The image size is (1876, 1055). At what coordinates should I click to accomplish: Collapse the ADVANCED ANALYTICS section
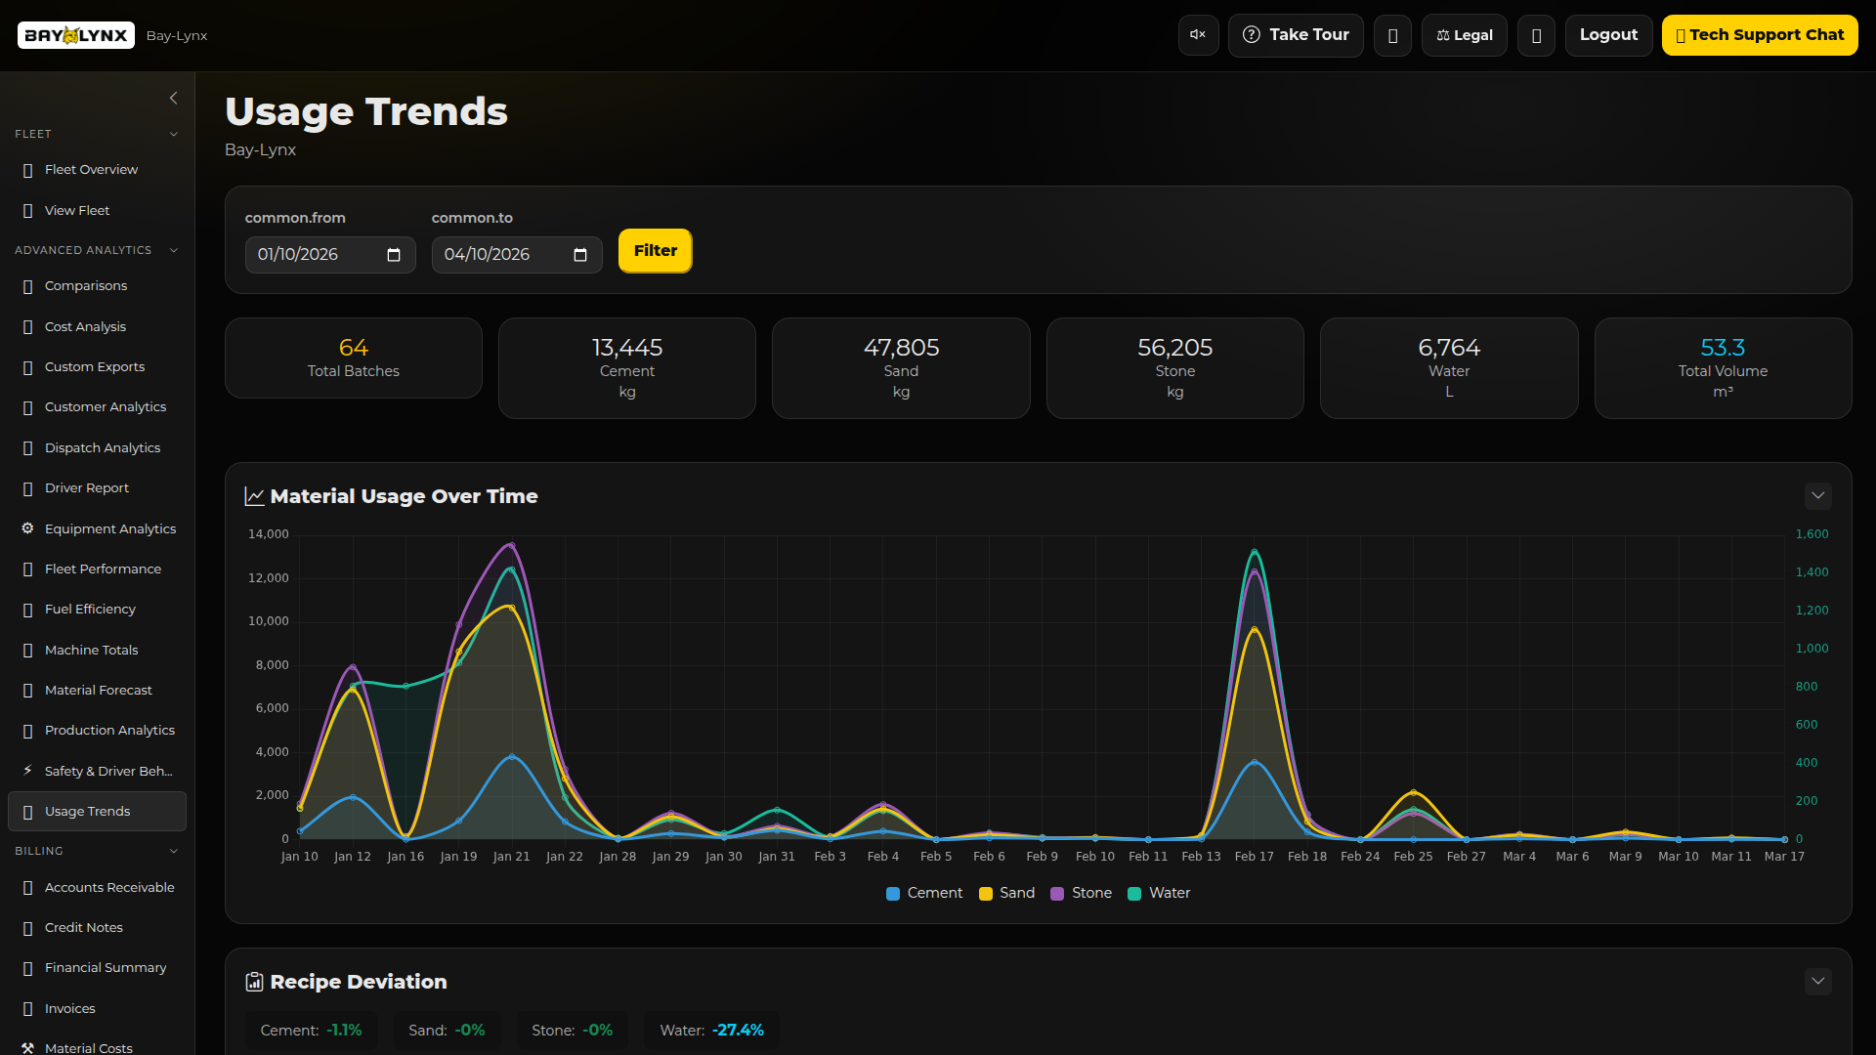click(174, 250)
